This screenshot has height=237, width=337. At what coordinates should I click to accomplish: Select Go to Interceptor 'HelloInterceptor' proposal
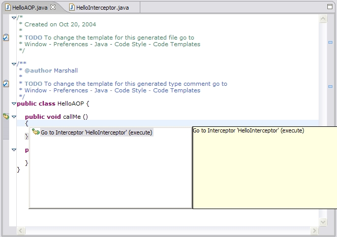tap(96, 132)
